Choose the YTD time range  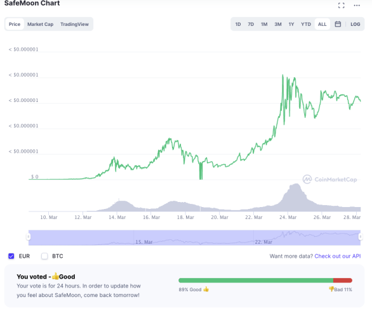(306, 24)
